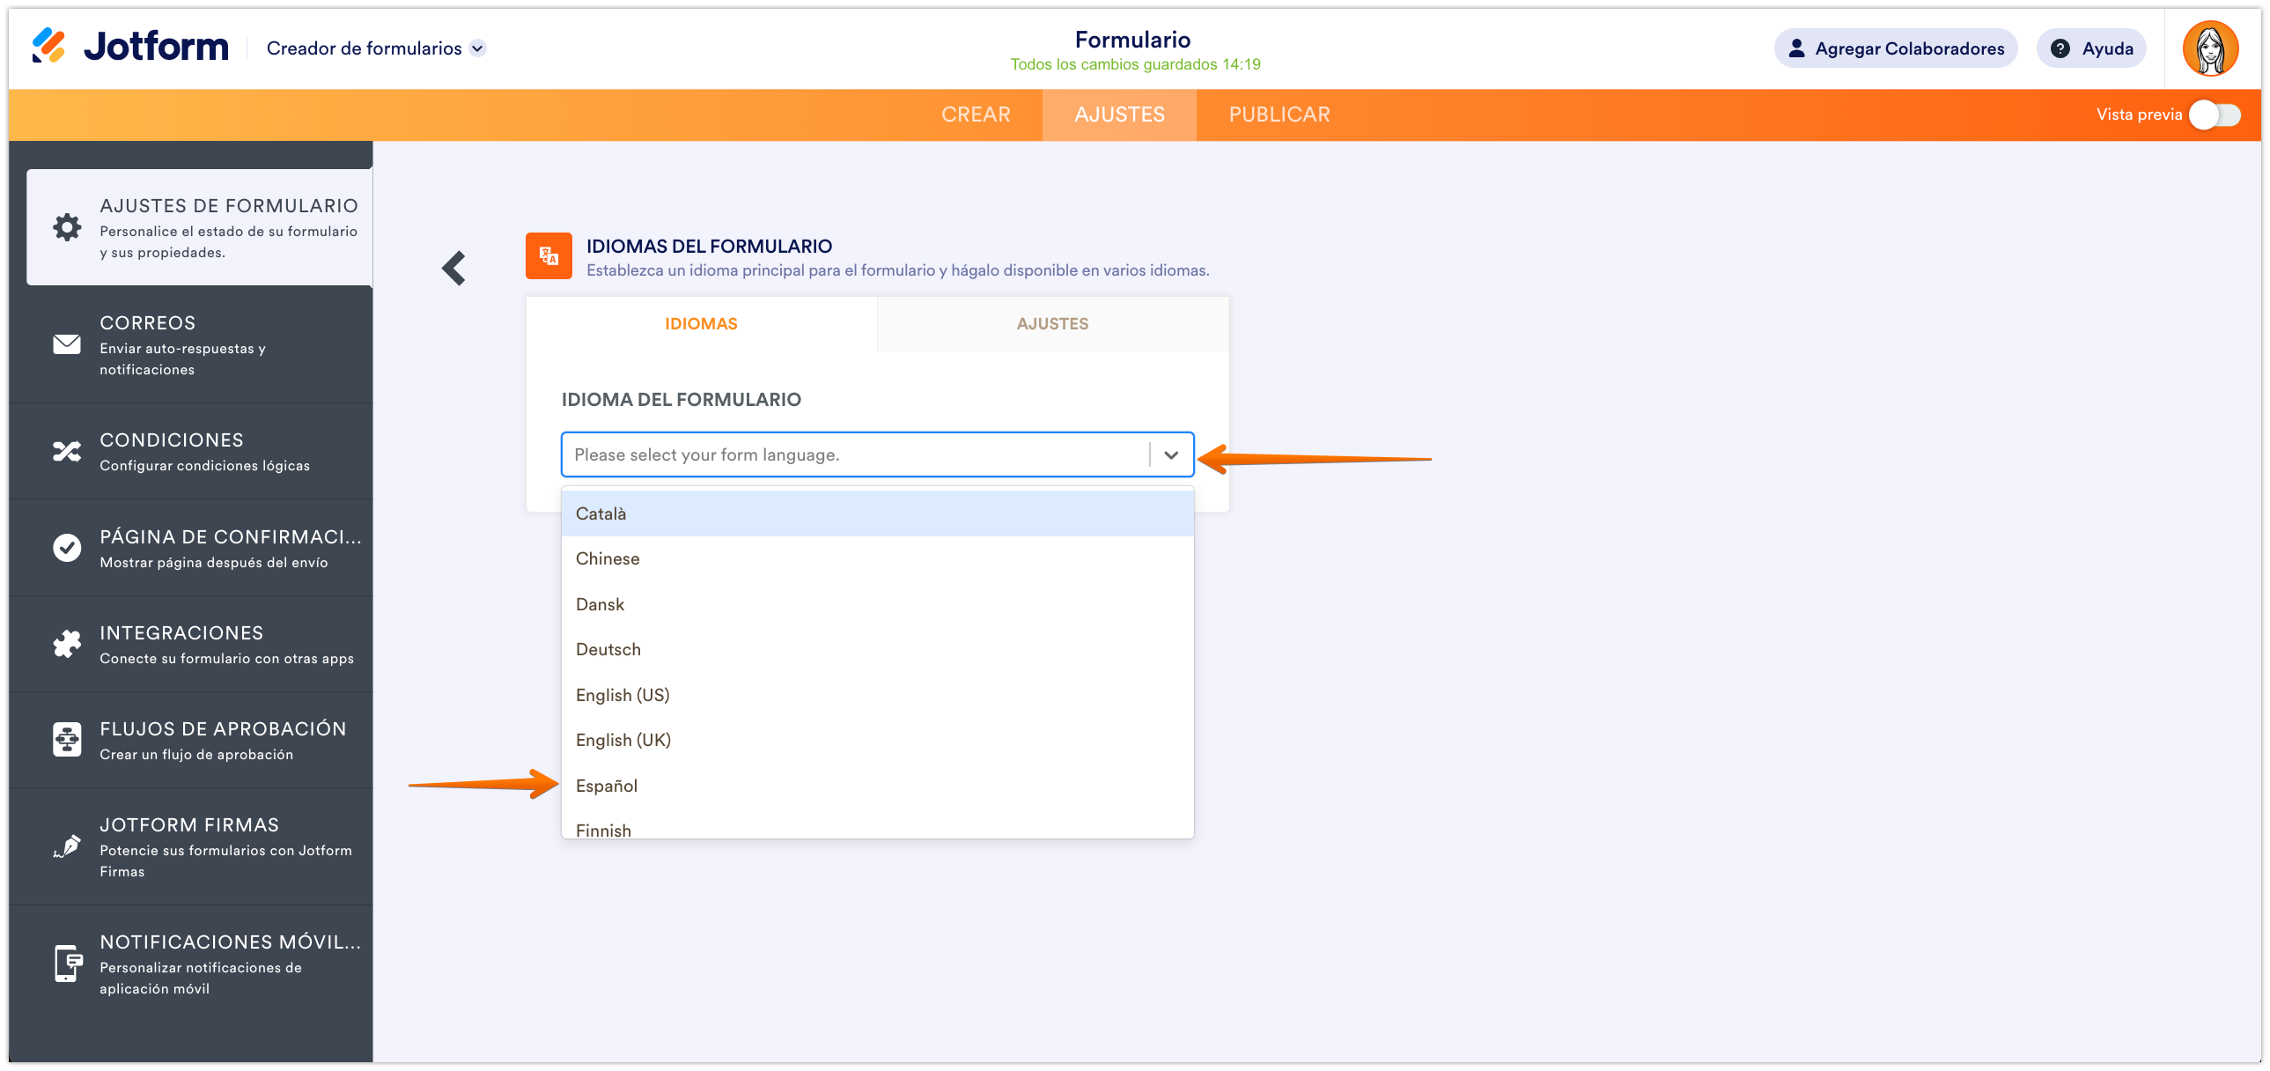This screenshot has height=1071, width=2270.
Task: Click the mobile notifications phone icon
Action: click(x=67, y=964)
